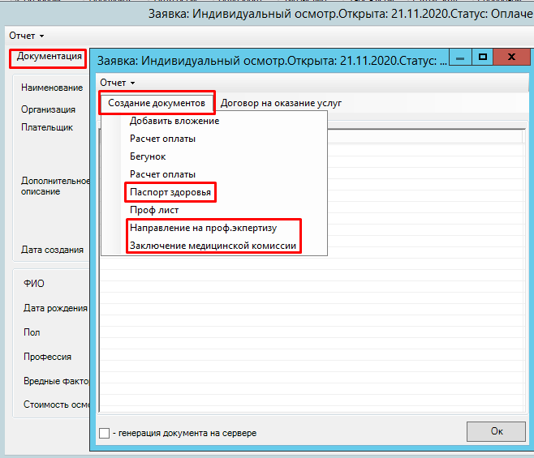Select Добавить вложение menu item

point(174,121)
